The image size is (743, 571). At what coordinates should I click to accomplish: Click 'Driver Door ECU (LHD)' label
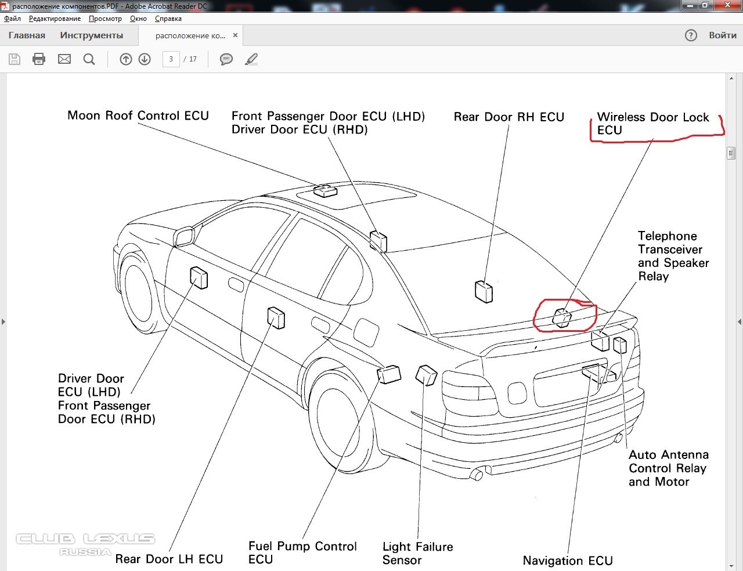(x=91, y=385)
